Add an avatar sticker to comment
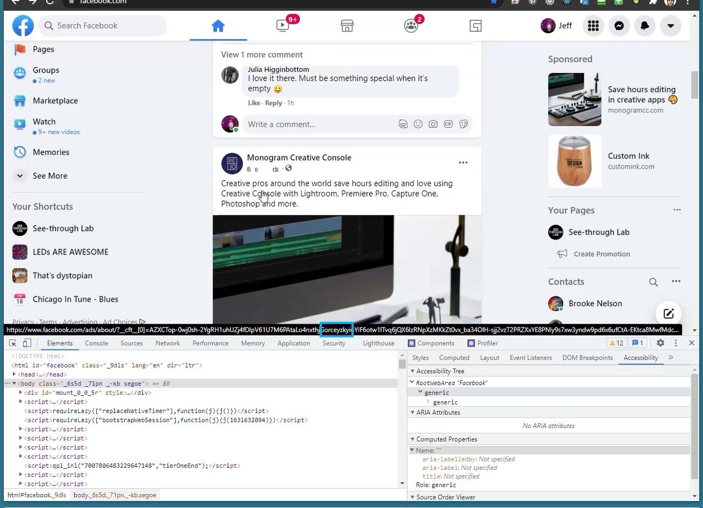Viewport: 703px width, 508px height. (x=403, y=124)
